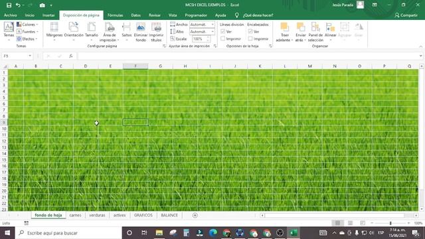Click the camera icon in title bar
425x239 pixels.
42,5
